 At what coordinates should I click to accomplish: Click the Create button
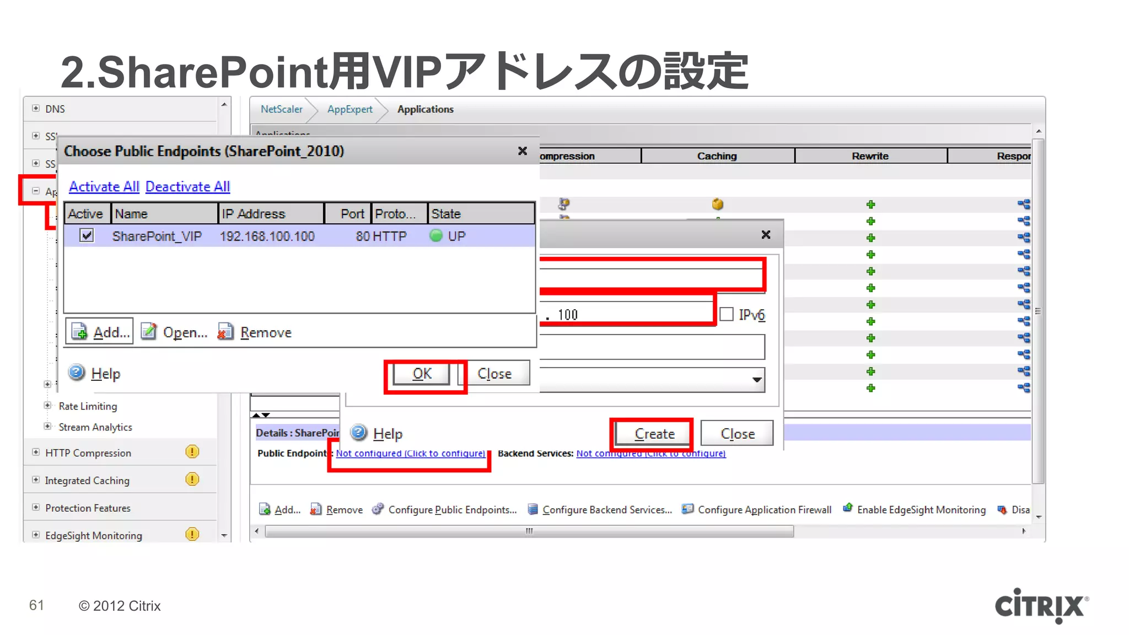click(x=654, y=434)
